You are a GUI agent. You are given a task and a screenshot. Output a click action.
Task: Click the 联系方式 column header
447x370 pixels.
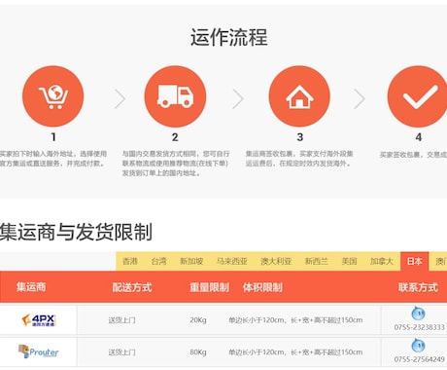tap(418, 287)
